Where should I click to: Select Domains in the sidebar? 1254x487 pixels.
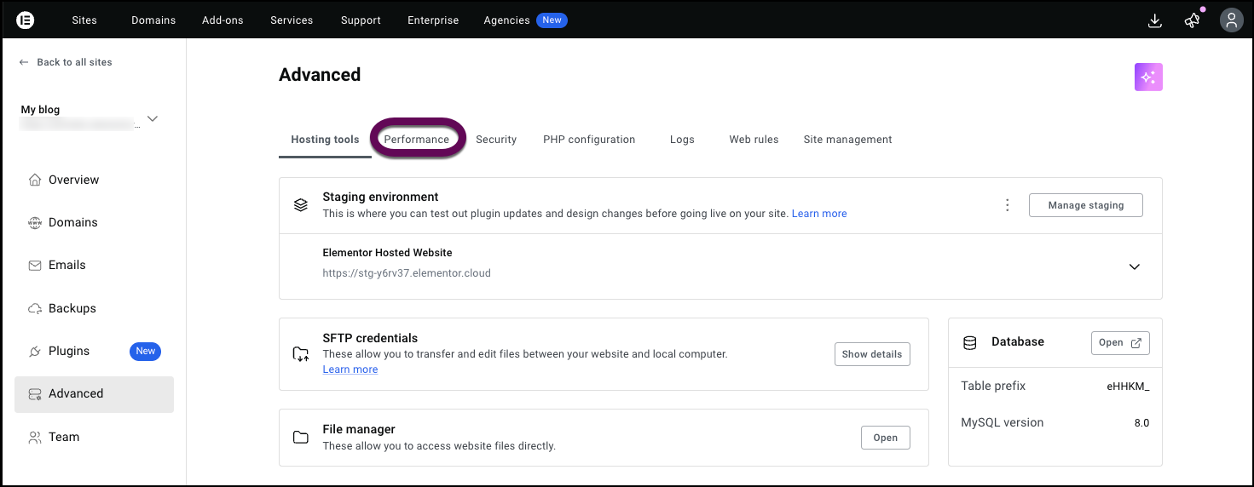point(94,222)
